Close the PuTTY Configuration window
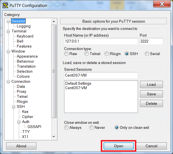The width and height of the screenshot is (173, 154). [161, 4]
